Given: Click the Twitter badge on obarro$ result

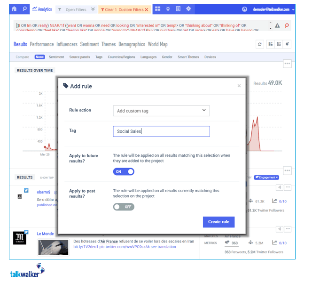Looking at the screenshot, I should point(26,190).
